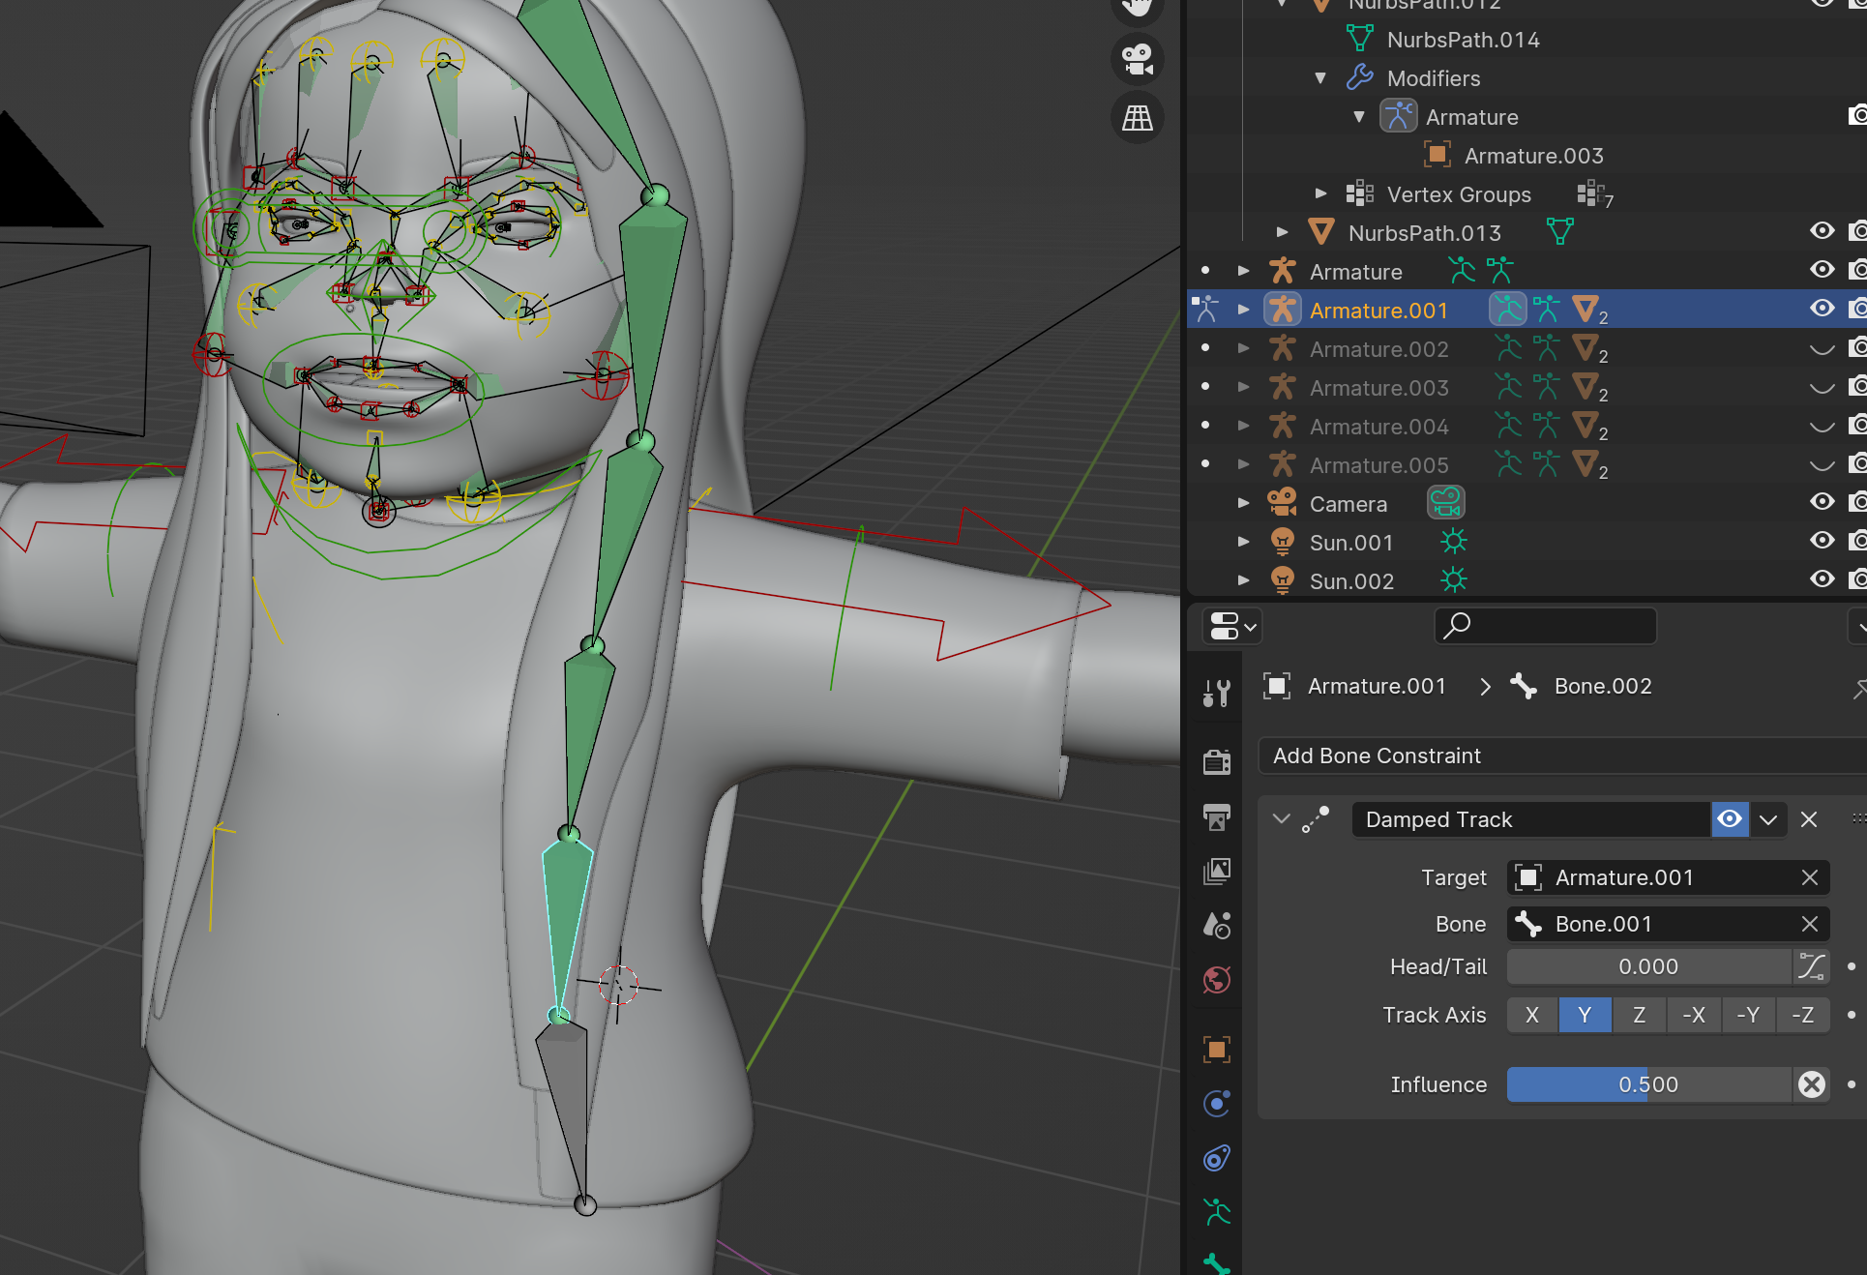Image resolution: width=1867 pixels, height=1275 pixels.
Task: Open the Object Constraints tab icon
Action: (x=1217, y=1158)
